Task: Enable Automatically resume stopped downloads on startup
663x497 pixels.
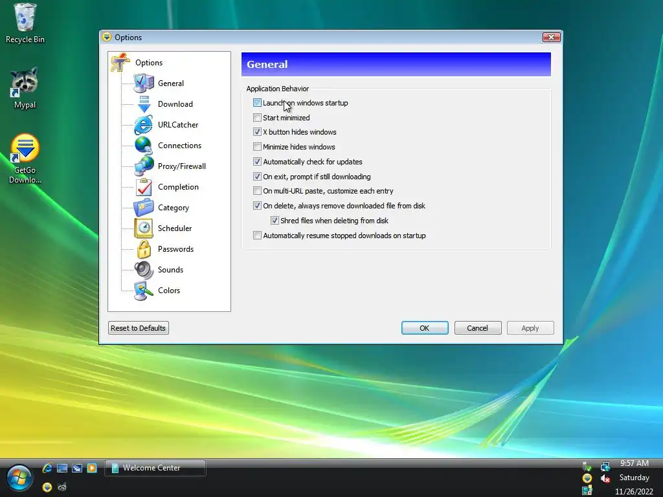Action: click(257, 236)
